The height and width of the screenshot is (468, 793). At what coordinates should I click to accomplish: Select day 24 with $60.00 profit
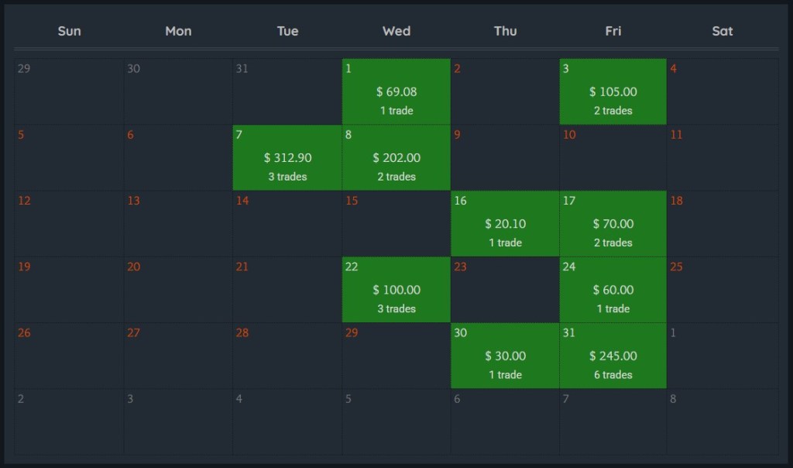(x=613, y=289)
